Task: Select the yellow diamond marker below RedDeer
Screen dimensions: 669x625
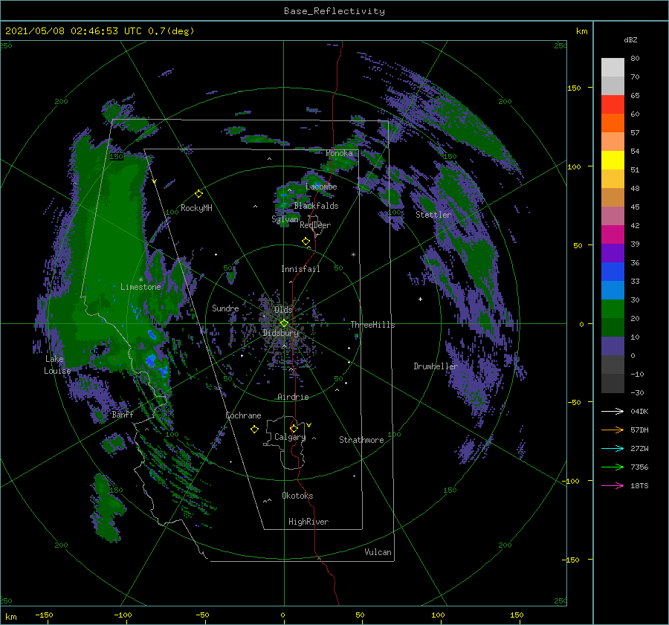Action: point(306,242)
